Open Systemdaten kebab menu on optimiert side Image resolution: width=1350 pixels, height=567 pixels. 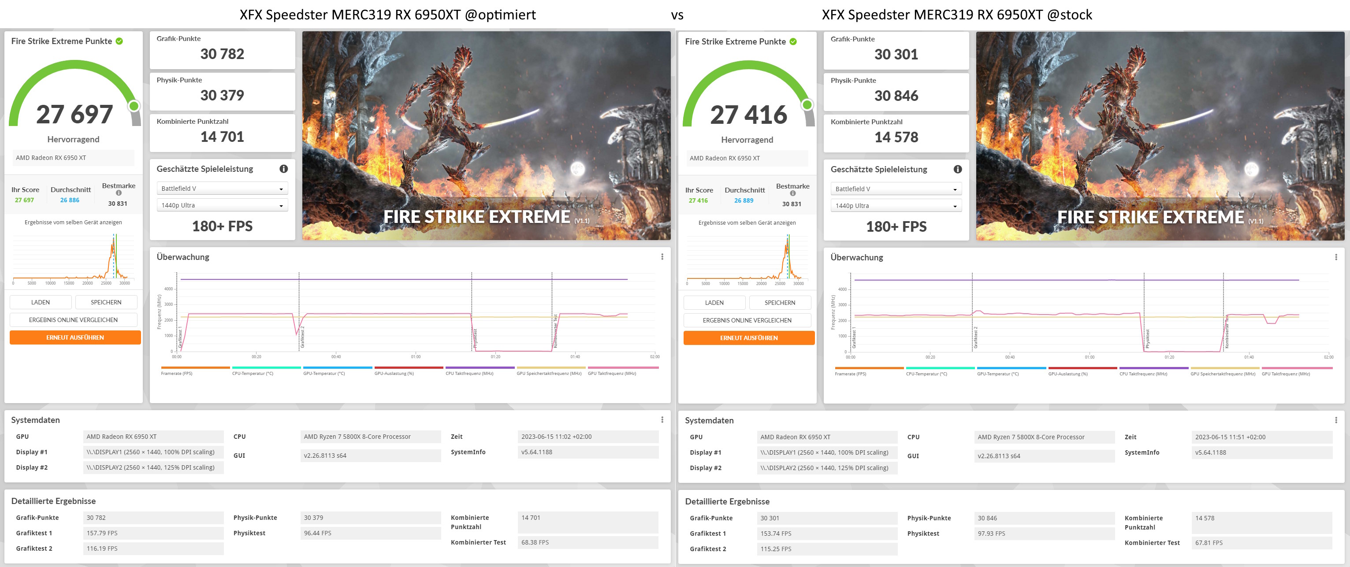pos(662,420)
